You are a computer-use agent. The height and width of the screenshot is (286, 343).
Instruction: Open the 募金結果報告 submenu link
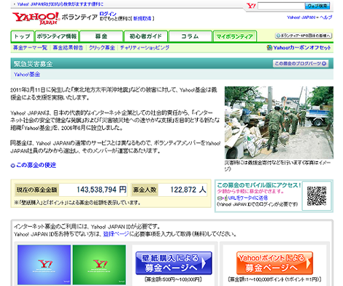68,47
